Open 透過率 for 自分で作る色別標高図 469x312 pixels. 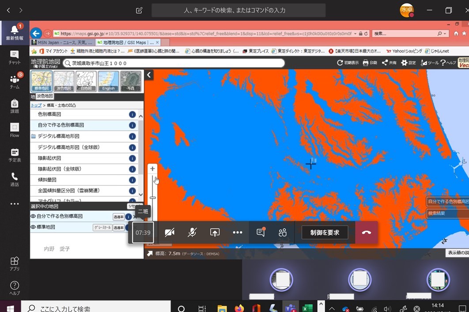coord(118,217)
